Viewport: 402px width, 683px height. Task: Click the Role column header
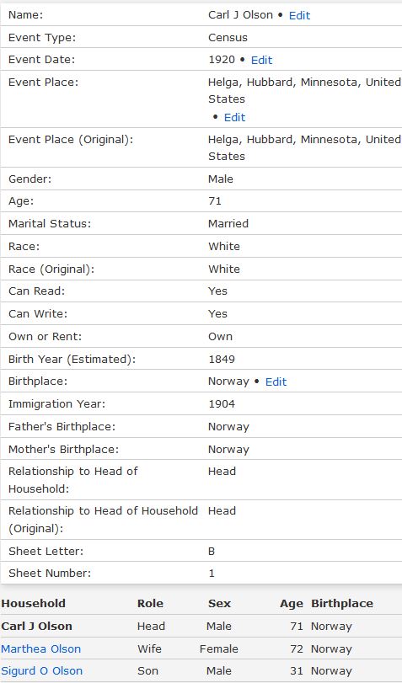coord(150,604)
